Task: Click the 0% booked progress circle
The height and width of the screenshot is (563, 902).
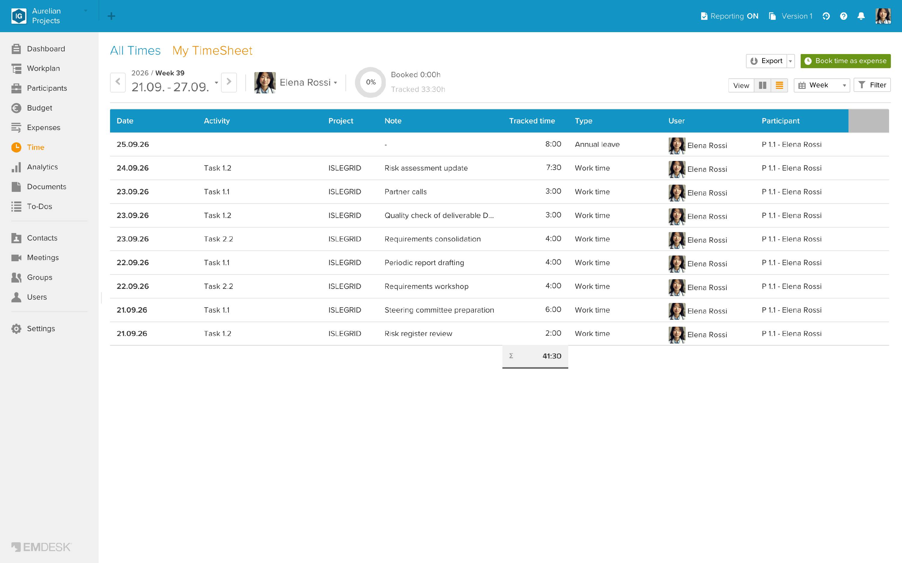Action: coord(370,82)
